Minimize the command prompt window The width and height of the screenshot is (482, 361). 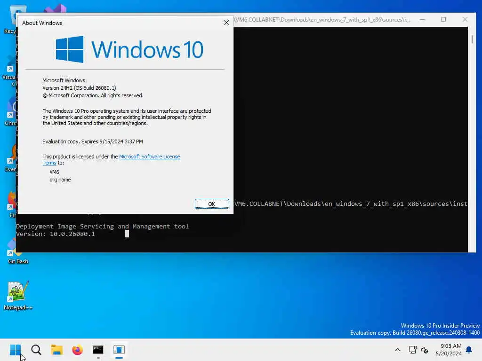pyautogui.click(x=422, y=19)
